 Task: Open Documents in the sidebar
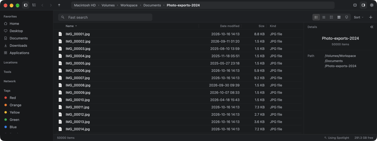tap(27, 38)
